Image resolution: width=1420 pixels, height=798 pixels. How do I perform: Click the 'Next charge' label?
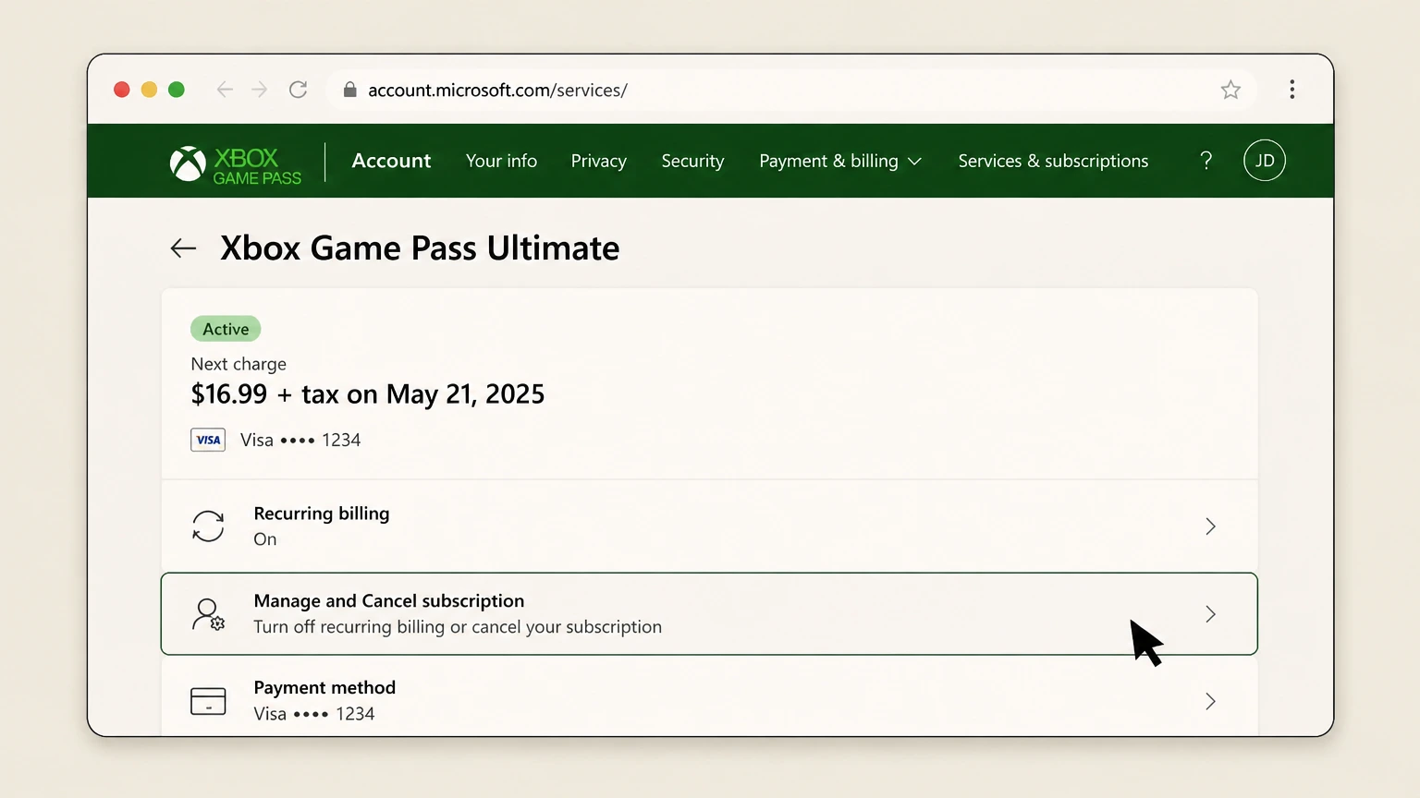239,364
